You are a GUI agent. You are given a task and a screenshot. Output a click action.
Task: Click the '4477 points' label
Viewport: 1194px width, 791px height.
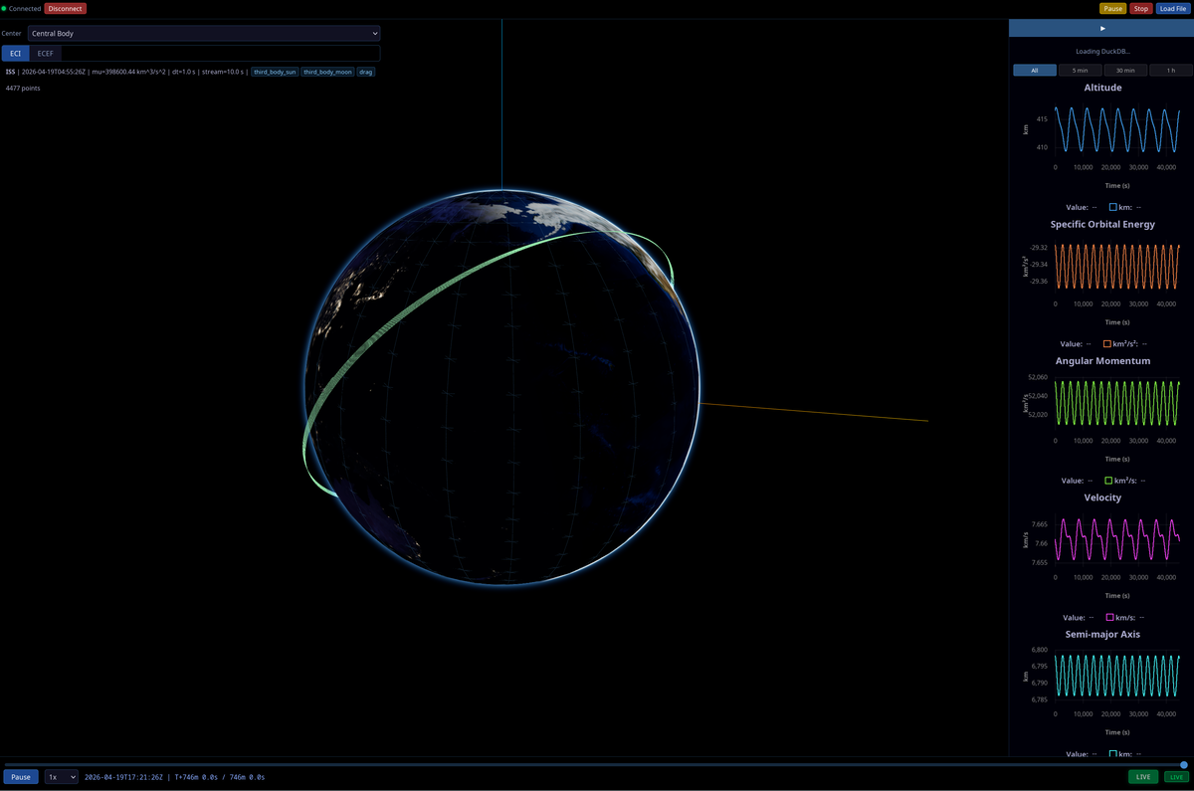[x=23, y=89]
